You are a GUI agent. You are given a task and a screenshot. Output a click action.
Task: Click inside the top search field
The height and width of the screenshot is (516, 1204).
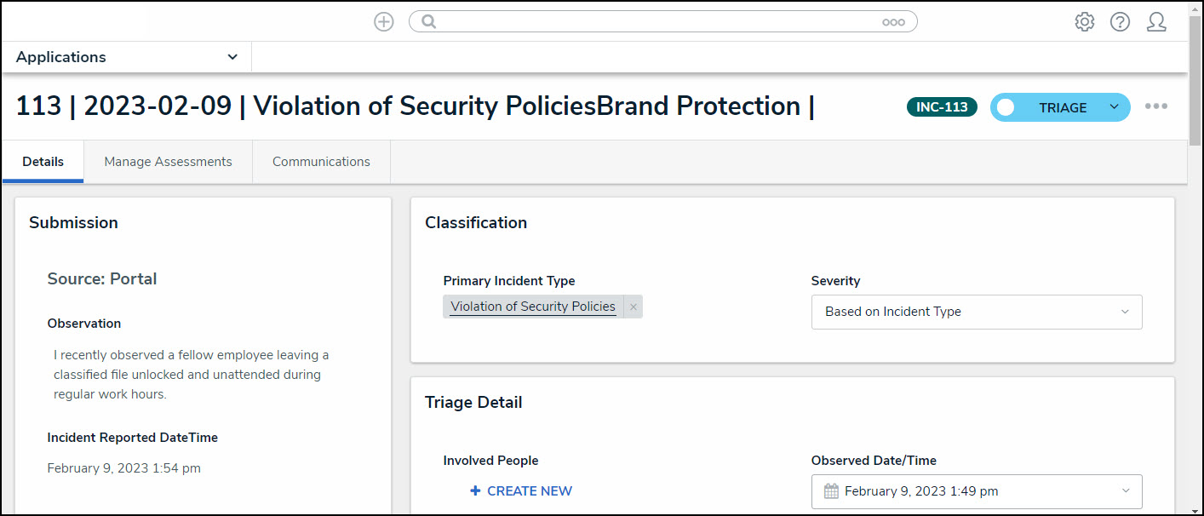[656, 22]
